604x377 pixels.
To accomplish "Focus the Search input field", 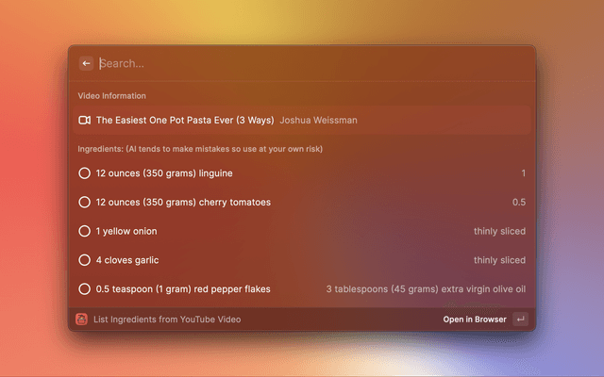I will 311,63.
